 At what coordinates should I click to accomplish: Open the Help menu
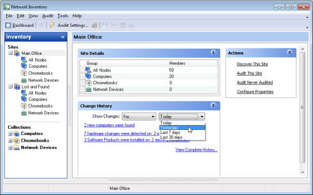point(77,16)
